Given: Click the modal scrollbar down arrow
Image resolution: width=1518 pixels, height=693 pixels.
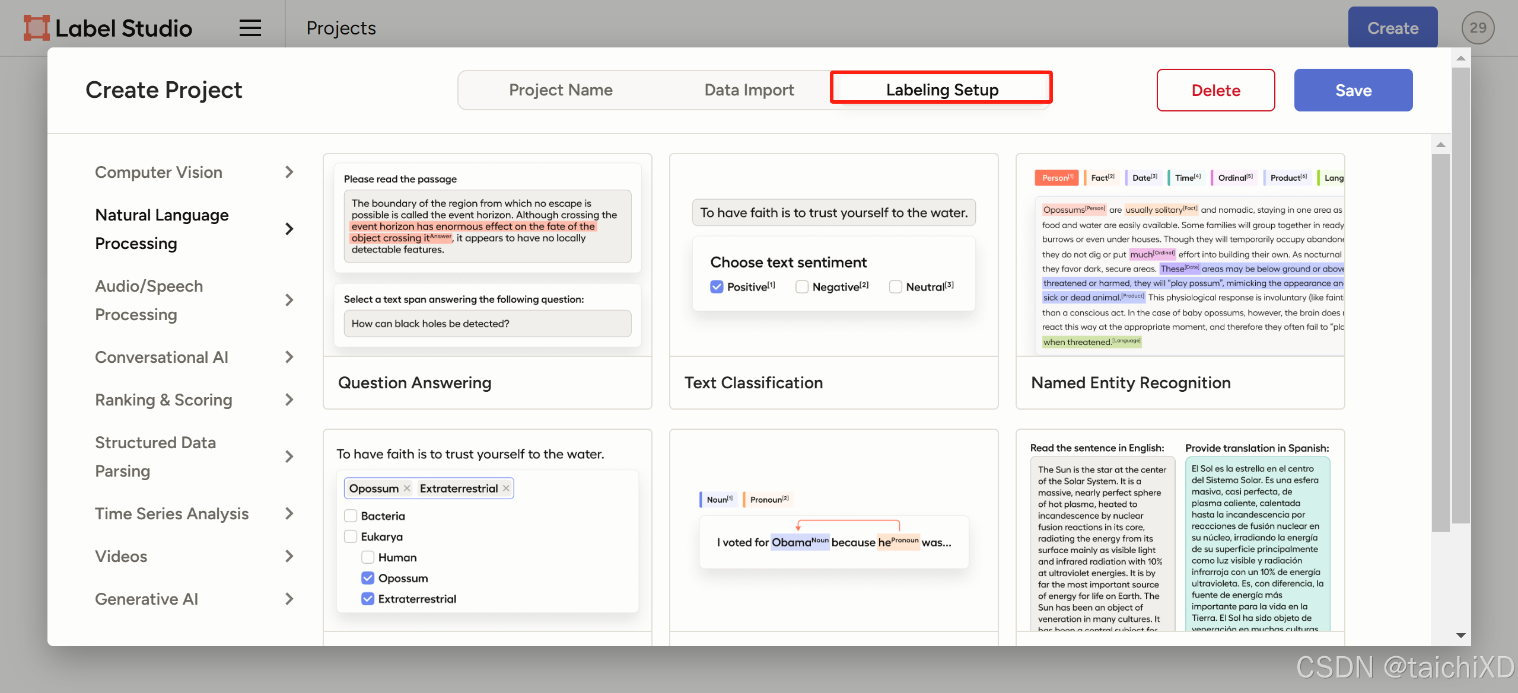Looking at the screenshot, I should (x=1461, y=635).
